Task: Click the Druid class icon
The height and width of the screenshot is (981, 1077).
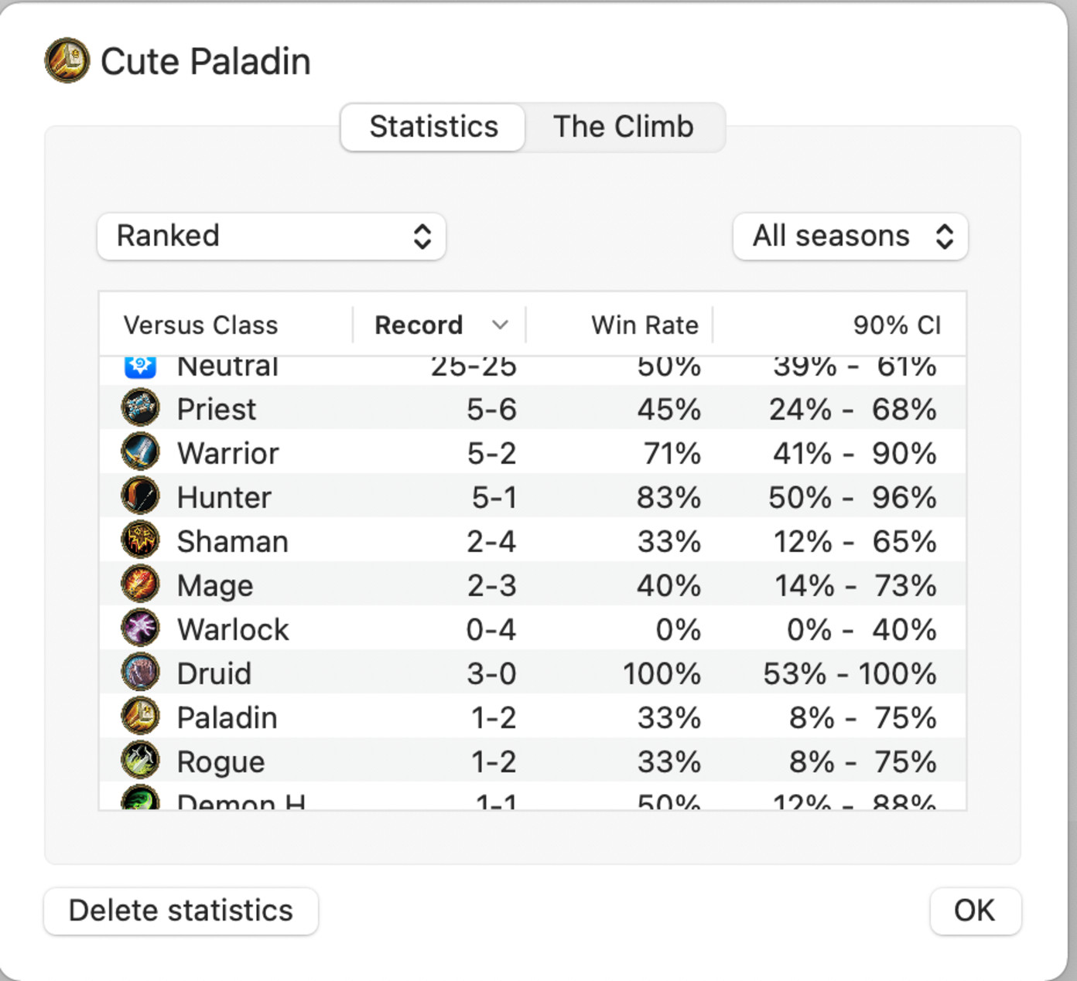Action: [x=141, y=672]
